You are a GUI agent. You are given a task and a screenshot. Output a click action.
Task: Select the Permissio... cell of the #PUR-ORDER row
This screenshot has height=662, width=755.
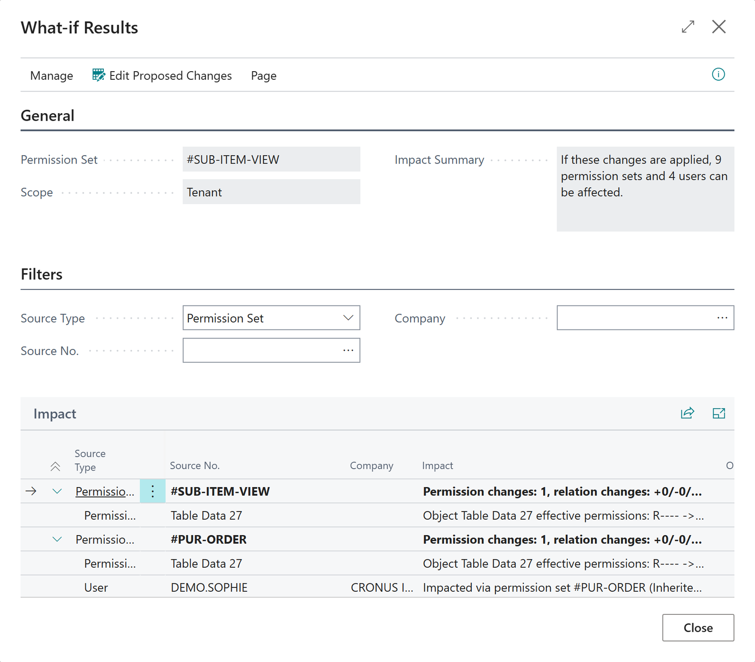click(x=105, y=539)
